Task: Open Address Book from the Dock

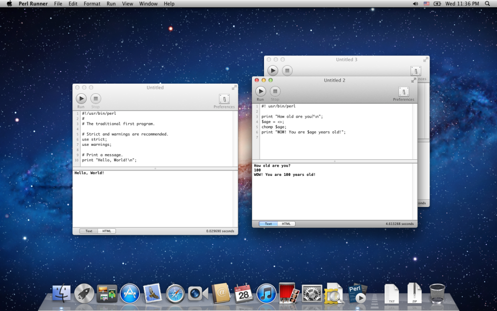Action: click(221, 293)
